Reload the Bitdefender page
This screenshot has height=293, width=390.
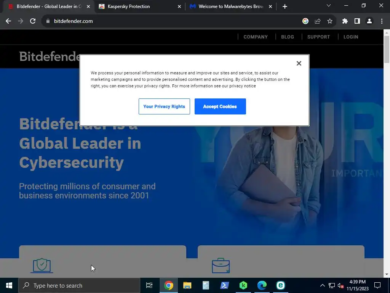tap(33, 21)
